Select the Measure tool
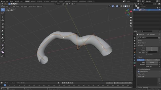 (x=3, y=34)
